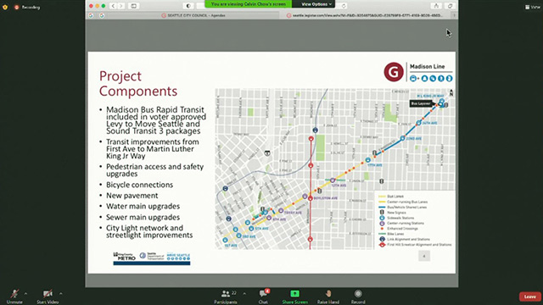Viewport: 543px width, 305px height.
Task: Raise Hand in the meeting
Action: 328,297
